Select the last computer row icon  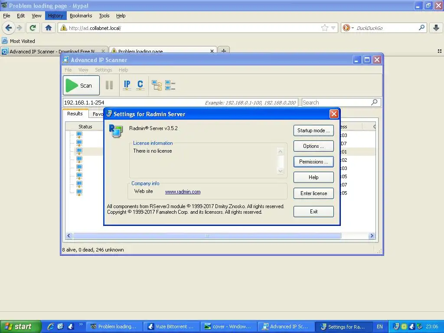(79, 192)
